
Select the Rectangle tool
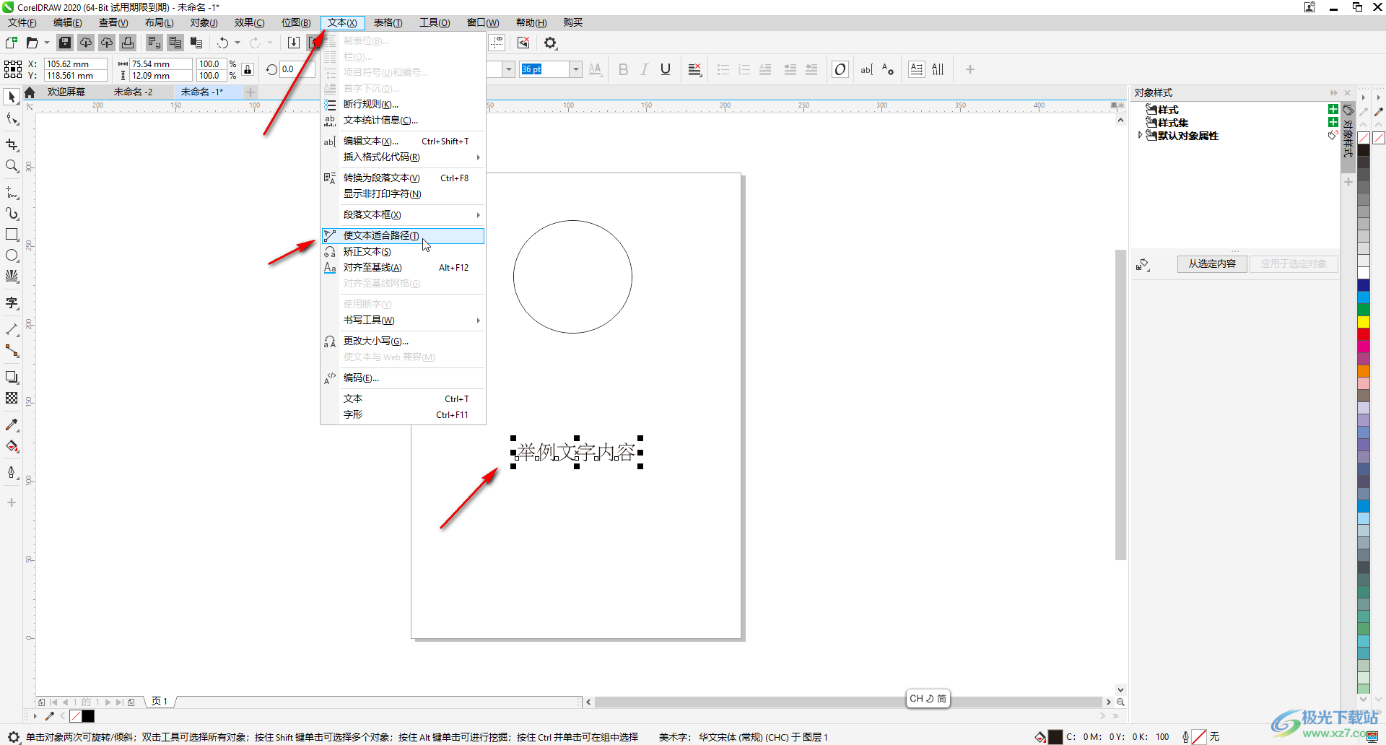[x=12, y=235]
